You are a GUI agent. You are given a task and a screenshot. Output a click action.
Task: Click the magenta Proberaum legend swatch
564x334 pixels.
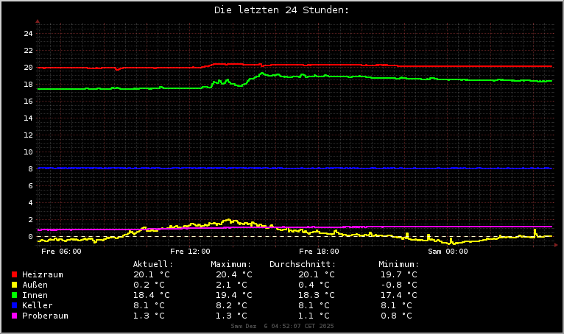pyautogui.click(x=14, y=316)
